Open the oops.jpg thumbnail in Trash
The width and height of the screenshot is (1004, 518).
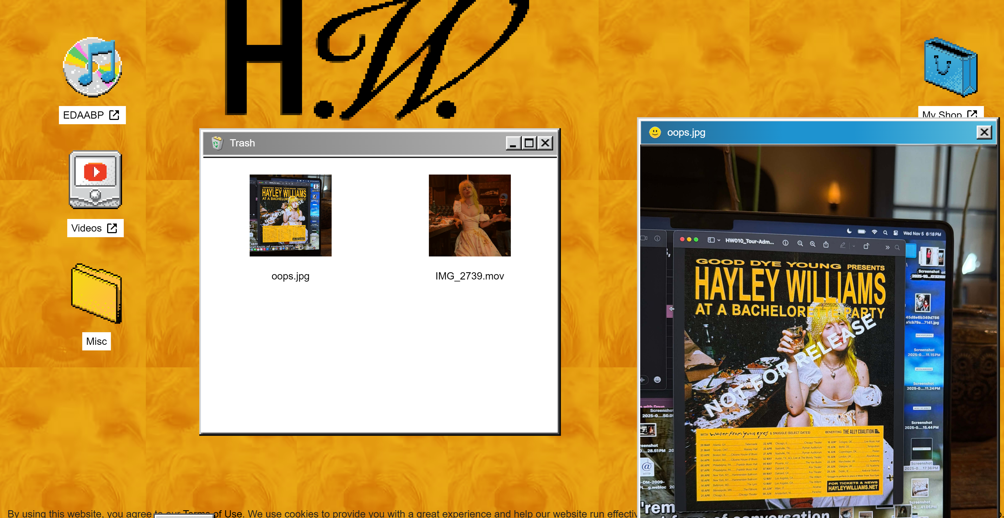290,215
